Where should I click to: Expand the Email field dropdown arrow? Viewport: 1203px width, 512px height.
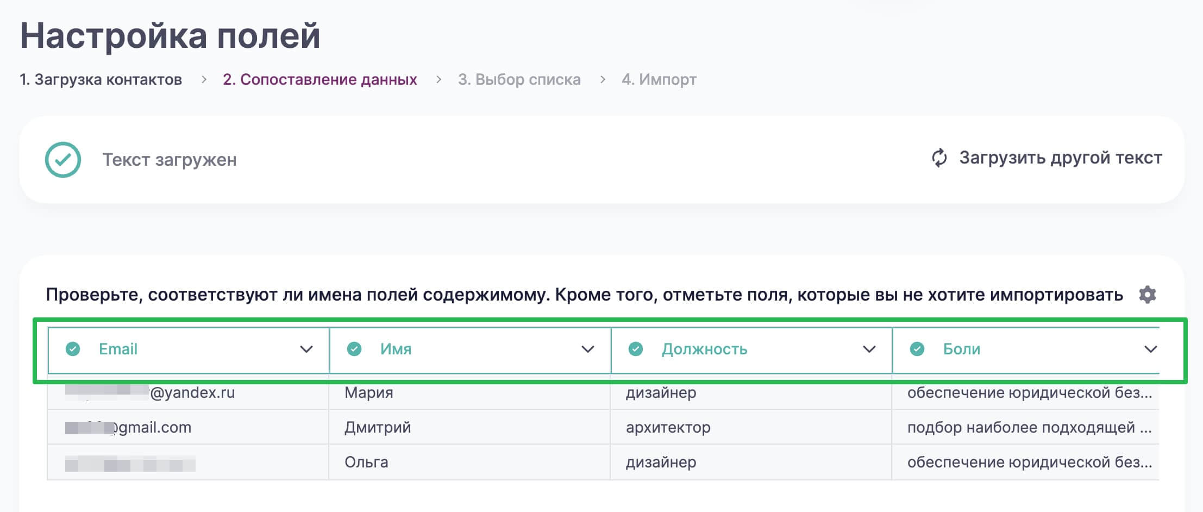point(306,349)
